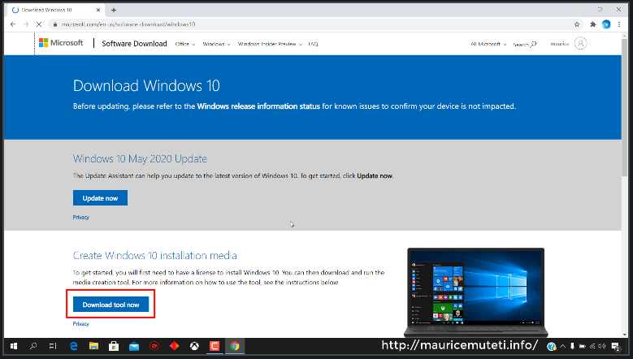Click the Microsoft logo
This screenshot has width=633, height=359.
(x=61, y=43)
